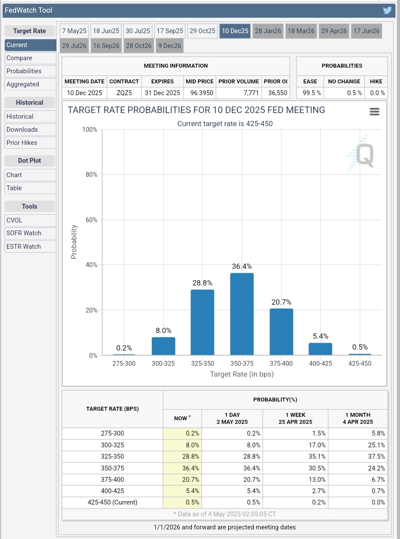Switch to the 18 Mar26 meeting tab
400x539 pixels.
click(x=301, y=31)
